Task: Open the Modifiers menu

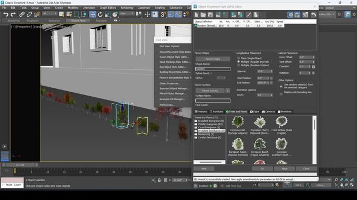Action: pos(73,8)
